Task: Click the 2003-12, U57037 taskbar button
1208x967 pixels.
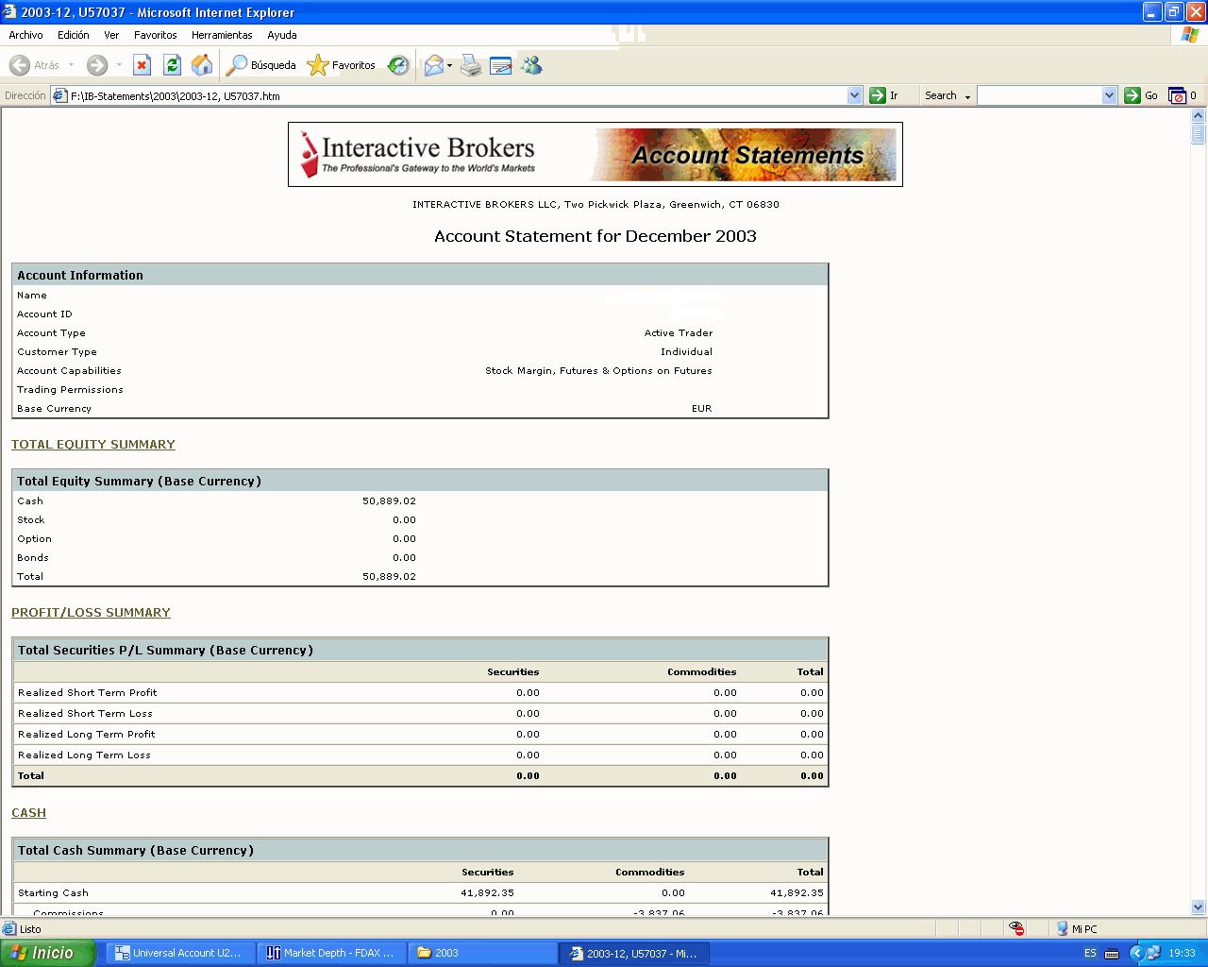Action: pos(634,953)
